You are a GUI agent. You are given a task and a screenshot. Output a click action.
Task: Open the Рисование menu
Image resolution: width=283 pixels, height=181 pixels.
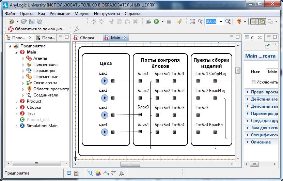click(60, 14)
